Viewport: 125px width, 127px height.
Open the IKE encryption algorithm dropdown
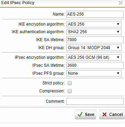tap(94, 24)
